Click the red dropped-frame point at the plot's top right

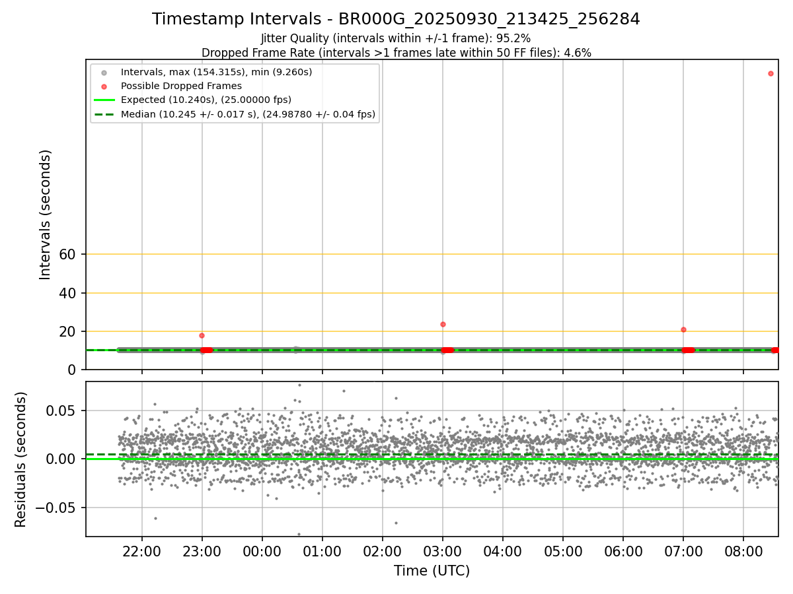click(x=771, y=73)
